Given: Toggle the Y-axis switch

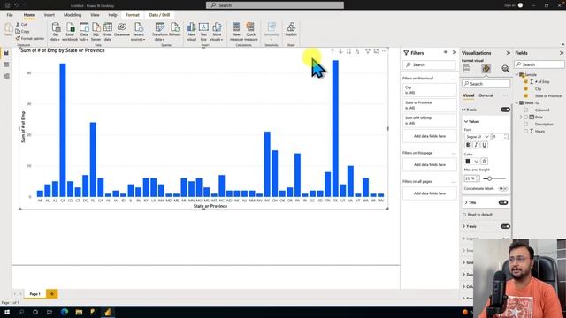Looking at the screenshot, I should [x=505, y=226].
